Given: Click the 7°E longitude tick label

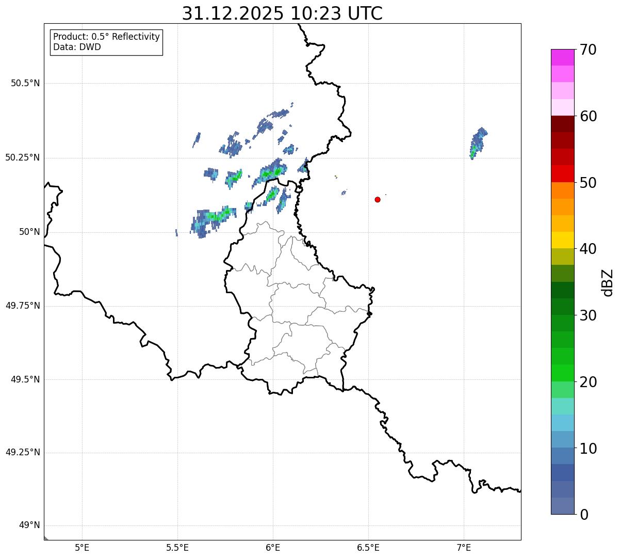Looking at the screenshot, I should tap(464, 547).
